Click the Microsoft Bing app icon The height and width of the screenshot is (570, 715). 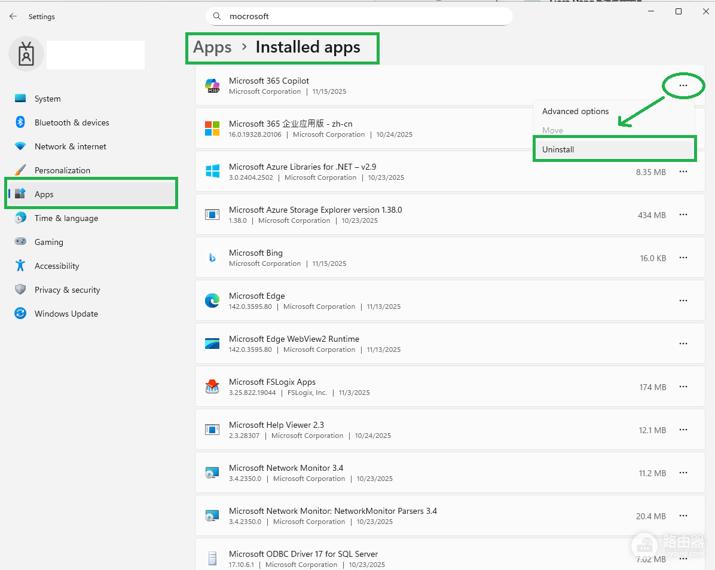[x=212, y=258]
